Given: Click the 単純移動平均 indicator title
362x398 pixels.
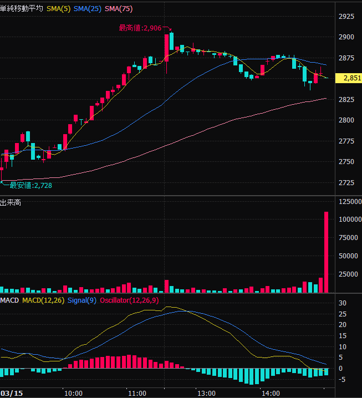Looking at the screenshot, I should tap(22, 9).
